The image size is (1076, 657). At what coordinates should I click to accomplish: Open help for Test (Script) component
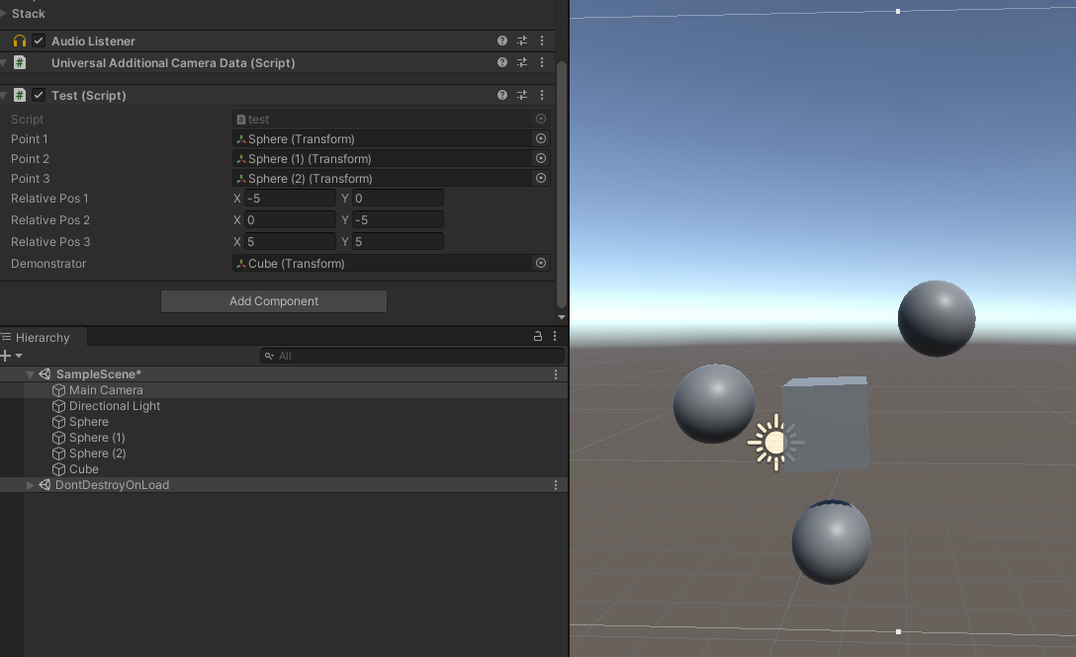coord(502,95)
